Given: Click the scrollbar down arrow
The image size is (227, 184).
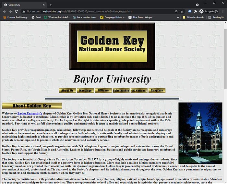Looking at the screenshot, I should (x=225, y=182).
